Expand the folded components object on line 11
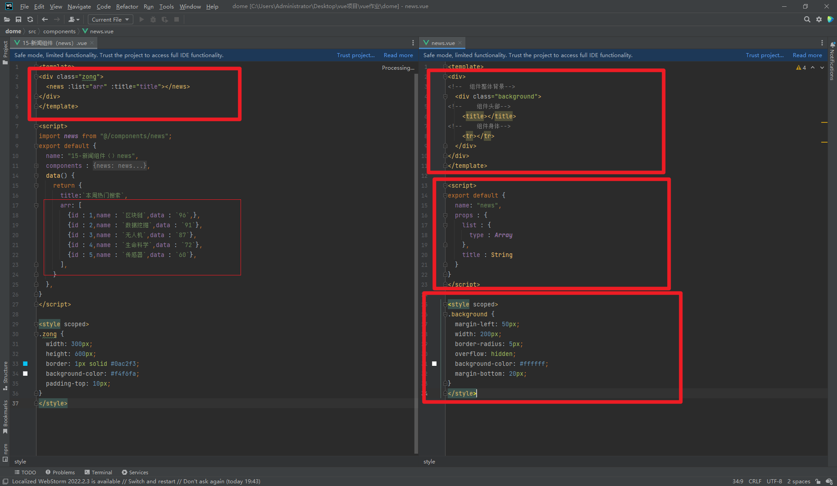Viewport: 837px width, 486px height. (36, 166)
